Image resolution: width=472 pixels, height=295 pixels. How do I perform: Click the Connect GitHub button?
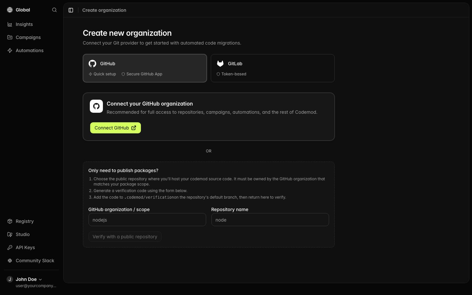point(115,128)
